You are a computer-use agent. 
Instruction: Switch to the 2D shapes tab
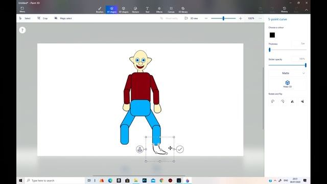coord(111,10)
